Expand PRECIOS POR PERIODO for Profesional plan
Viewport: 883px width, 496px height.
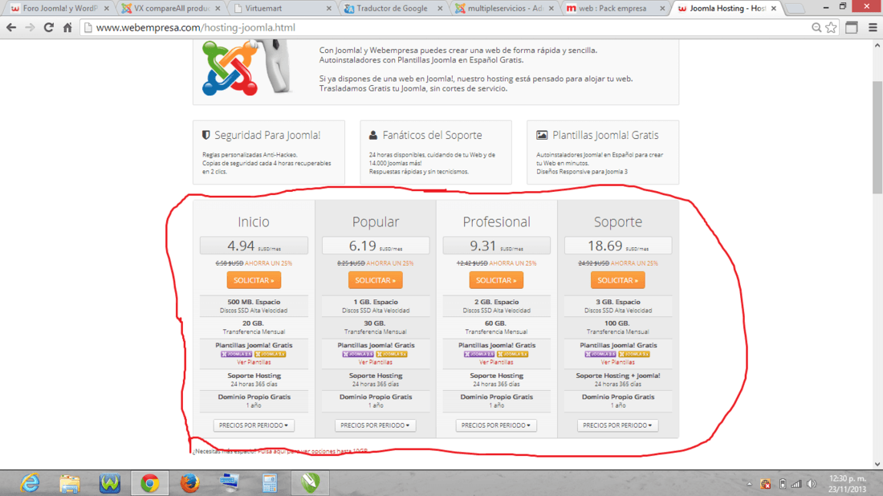point(496,425)
